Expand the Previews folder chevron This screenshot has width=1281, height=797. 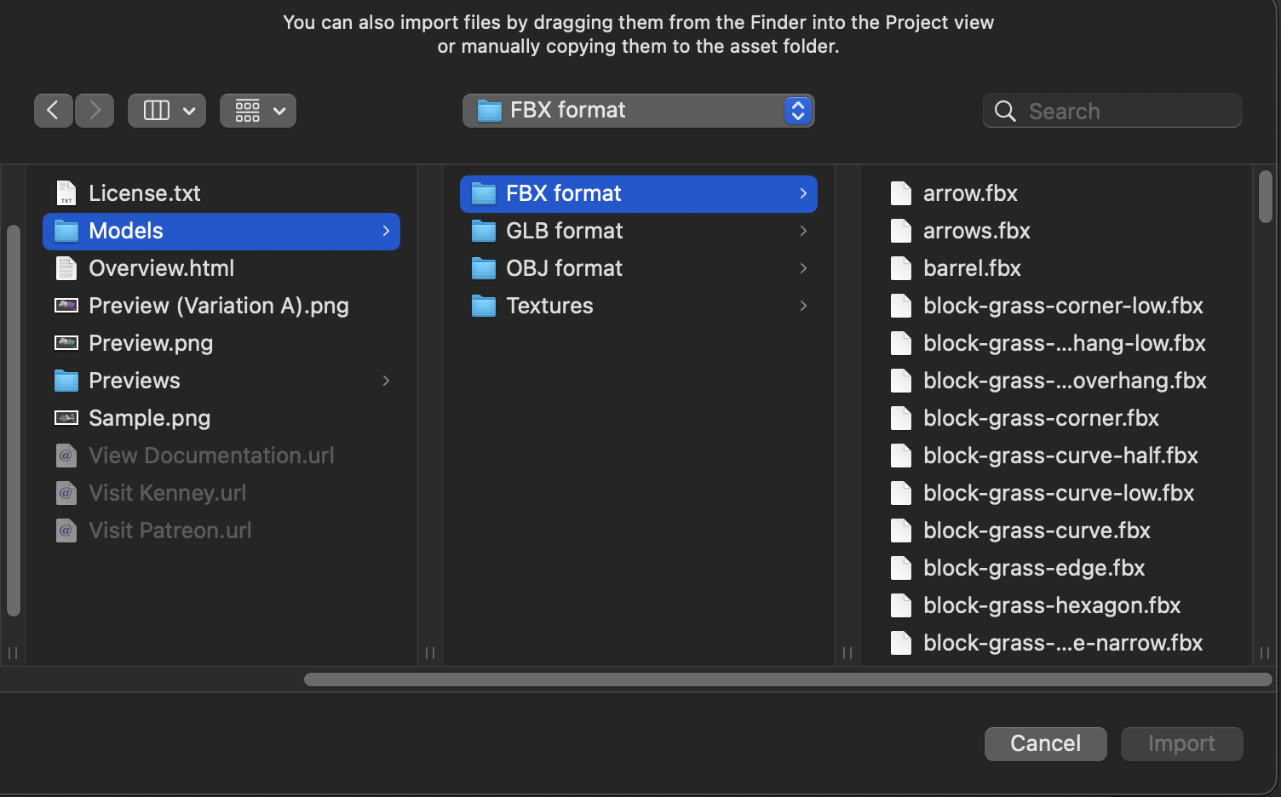386,381
